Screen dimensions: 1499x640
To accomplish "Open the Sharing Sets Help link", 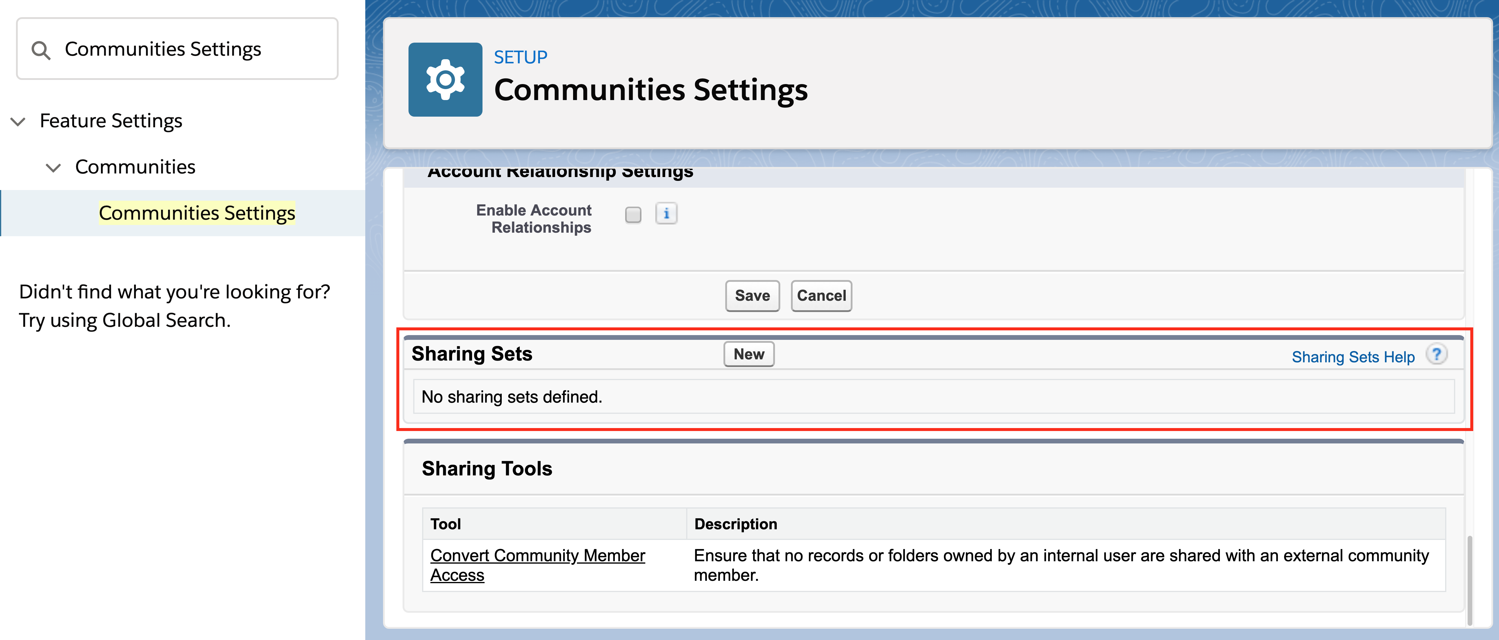I will 1352,357.
